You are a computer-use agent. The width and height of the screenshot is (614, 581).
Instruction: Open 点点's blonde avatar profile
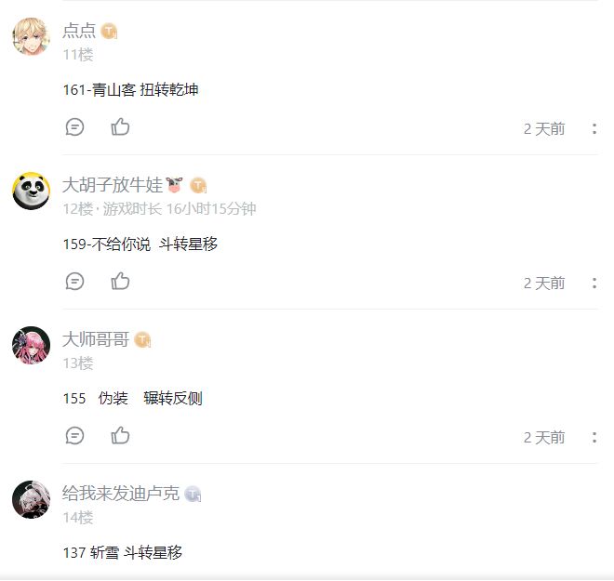pyautogui.click(x=31, y=37)
